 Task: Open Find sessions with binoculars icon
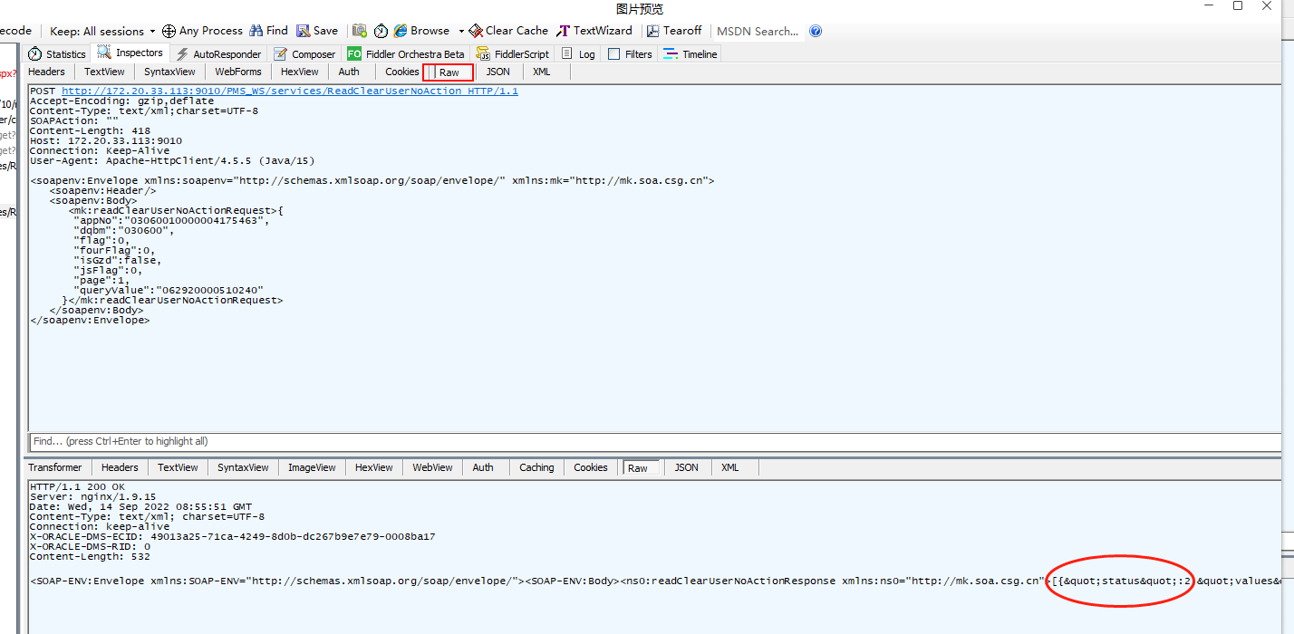click(x=268, y=31)
